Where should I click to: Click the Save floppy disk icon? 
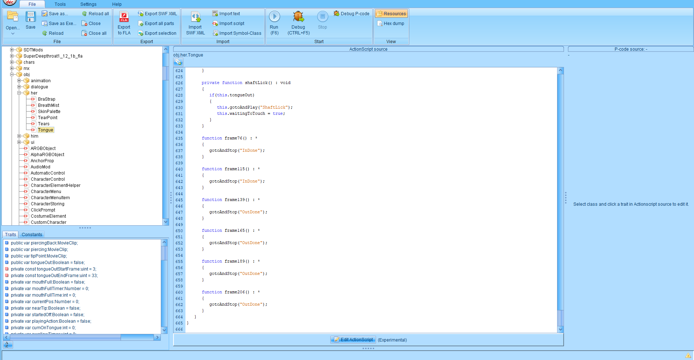[30, 17]
